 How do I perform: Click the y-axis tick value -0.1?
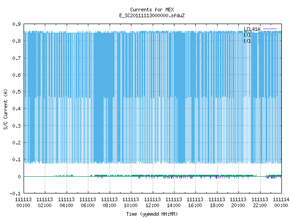point(15,193)
